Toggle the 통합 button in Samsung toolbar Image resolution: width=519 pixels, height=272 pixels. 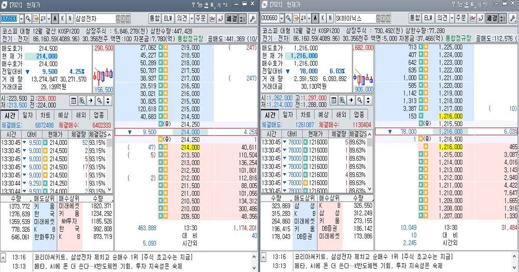tap(155, 19)
